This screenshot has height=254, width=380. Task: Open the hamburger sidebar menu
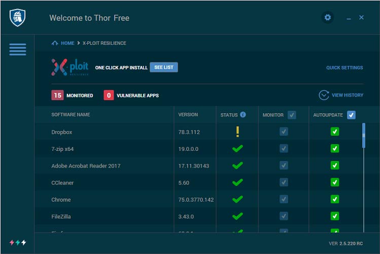click(18, 49)
